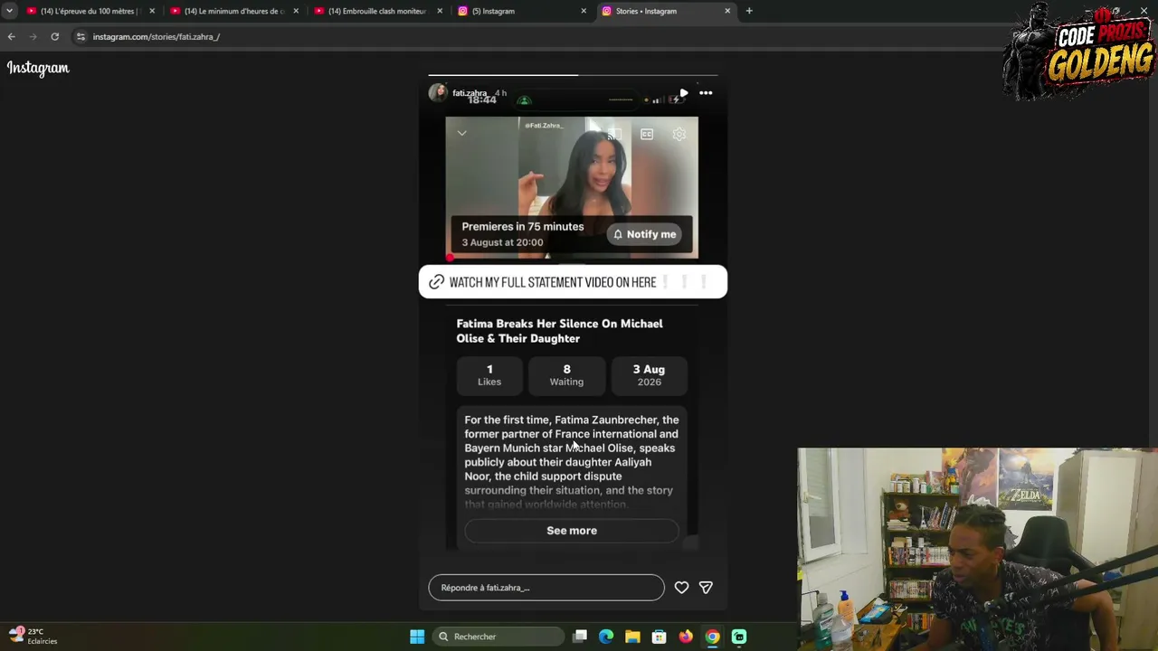Click the Chrome icon in the taskbar
Screen dimensions: 1158x651
tap(713, 637)
